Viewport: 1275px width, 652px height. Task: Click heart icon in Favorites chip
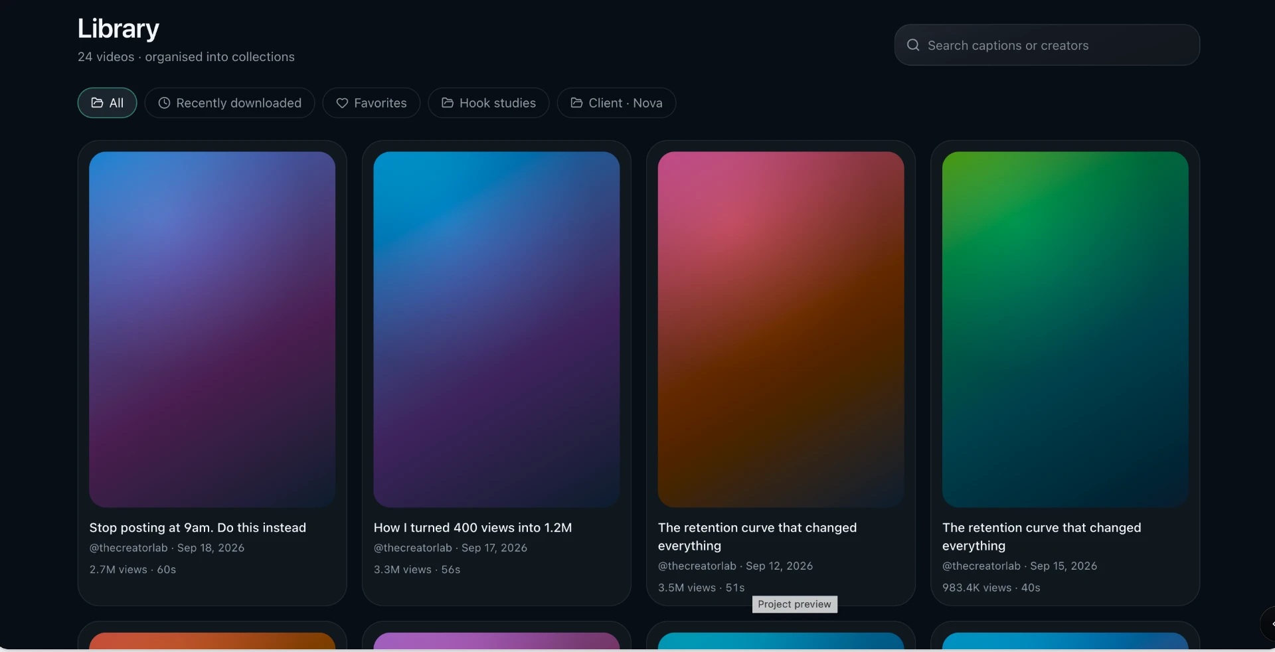[342, 103]
